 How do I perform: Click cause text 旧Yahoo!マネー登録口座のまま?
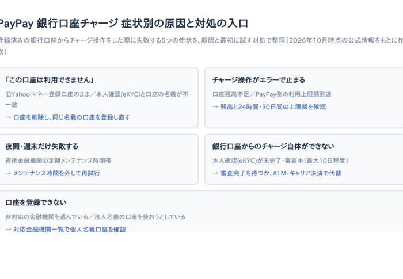[x=97, y=100]
